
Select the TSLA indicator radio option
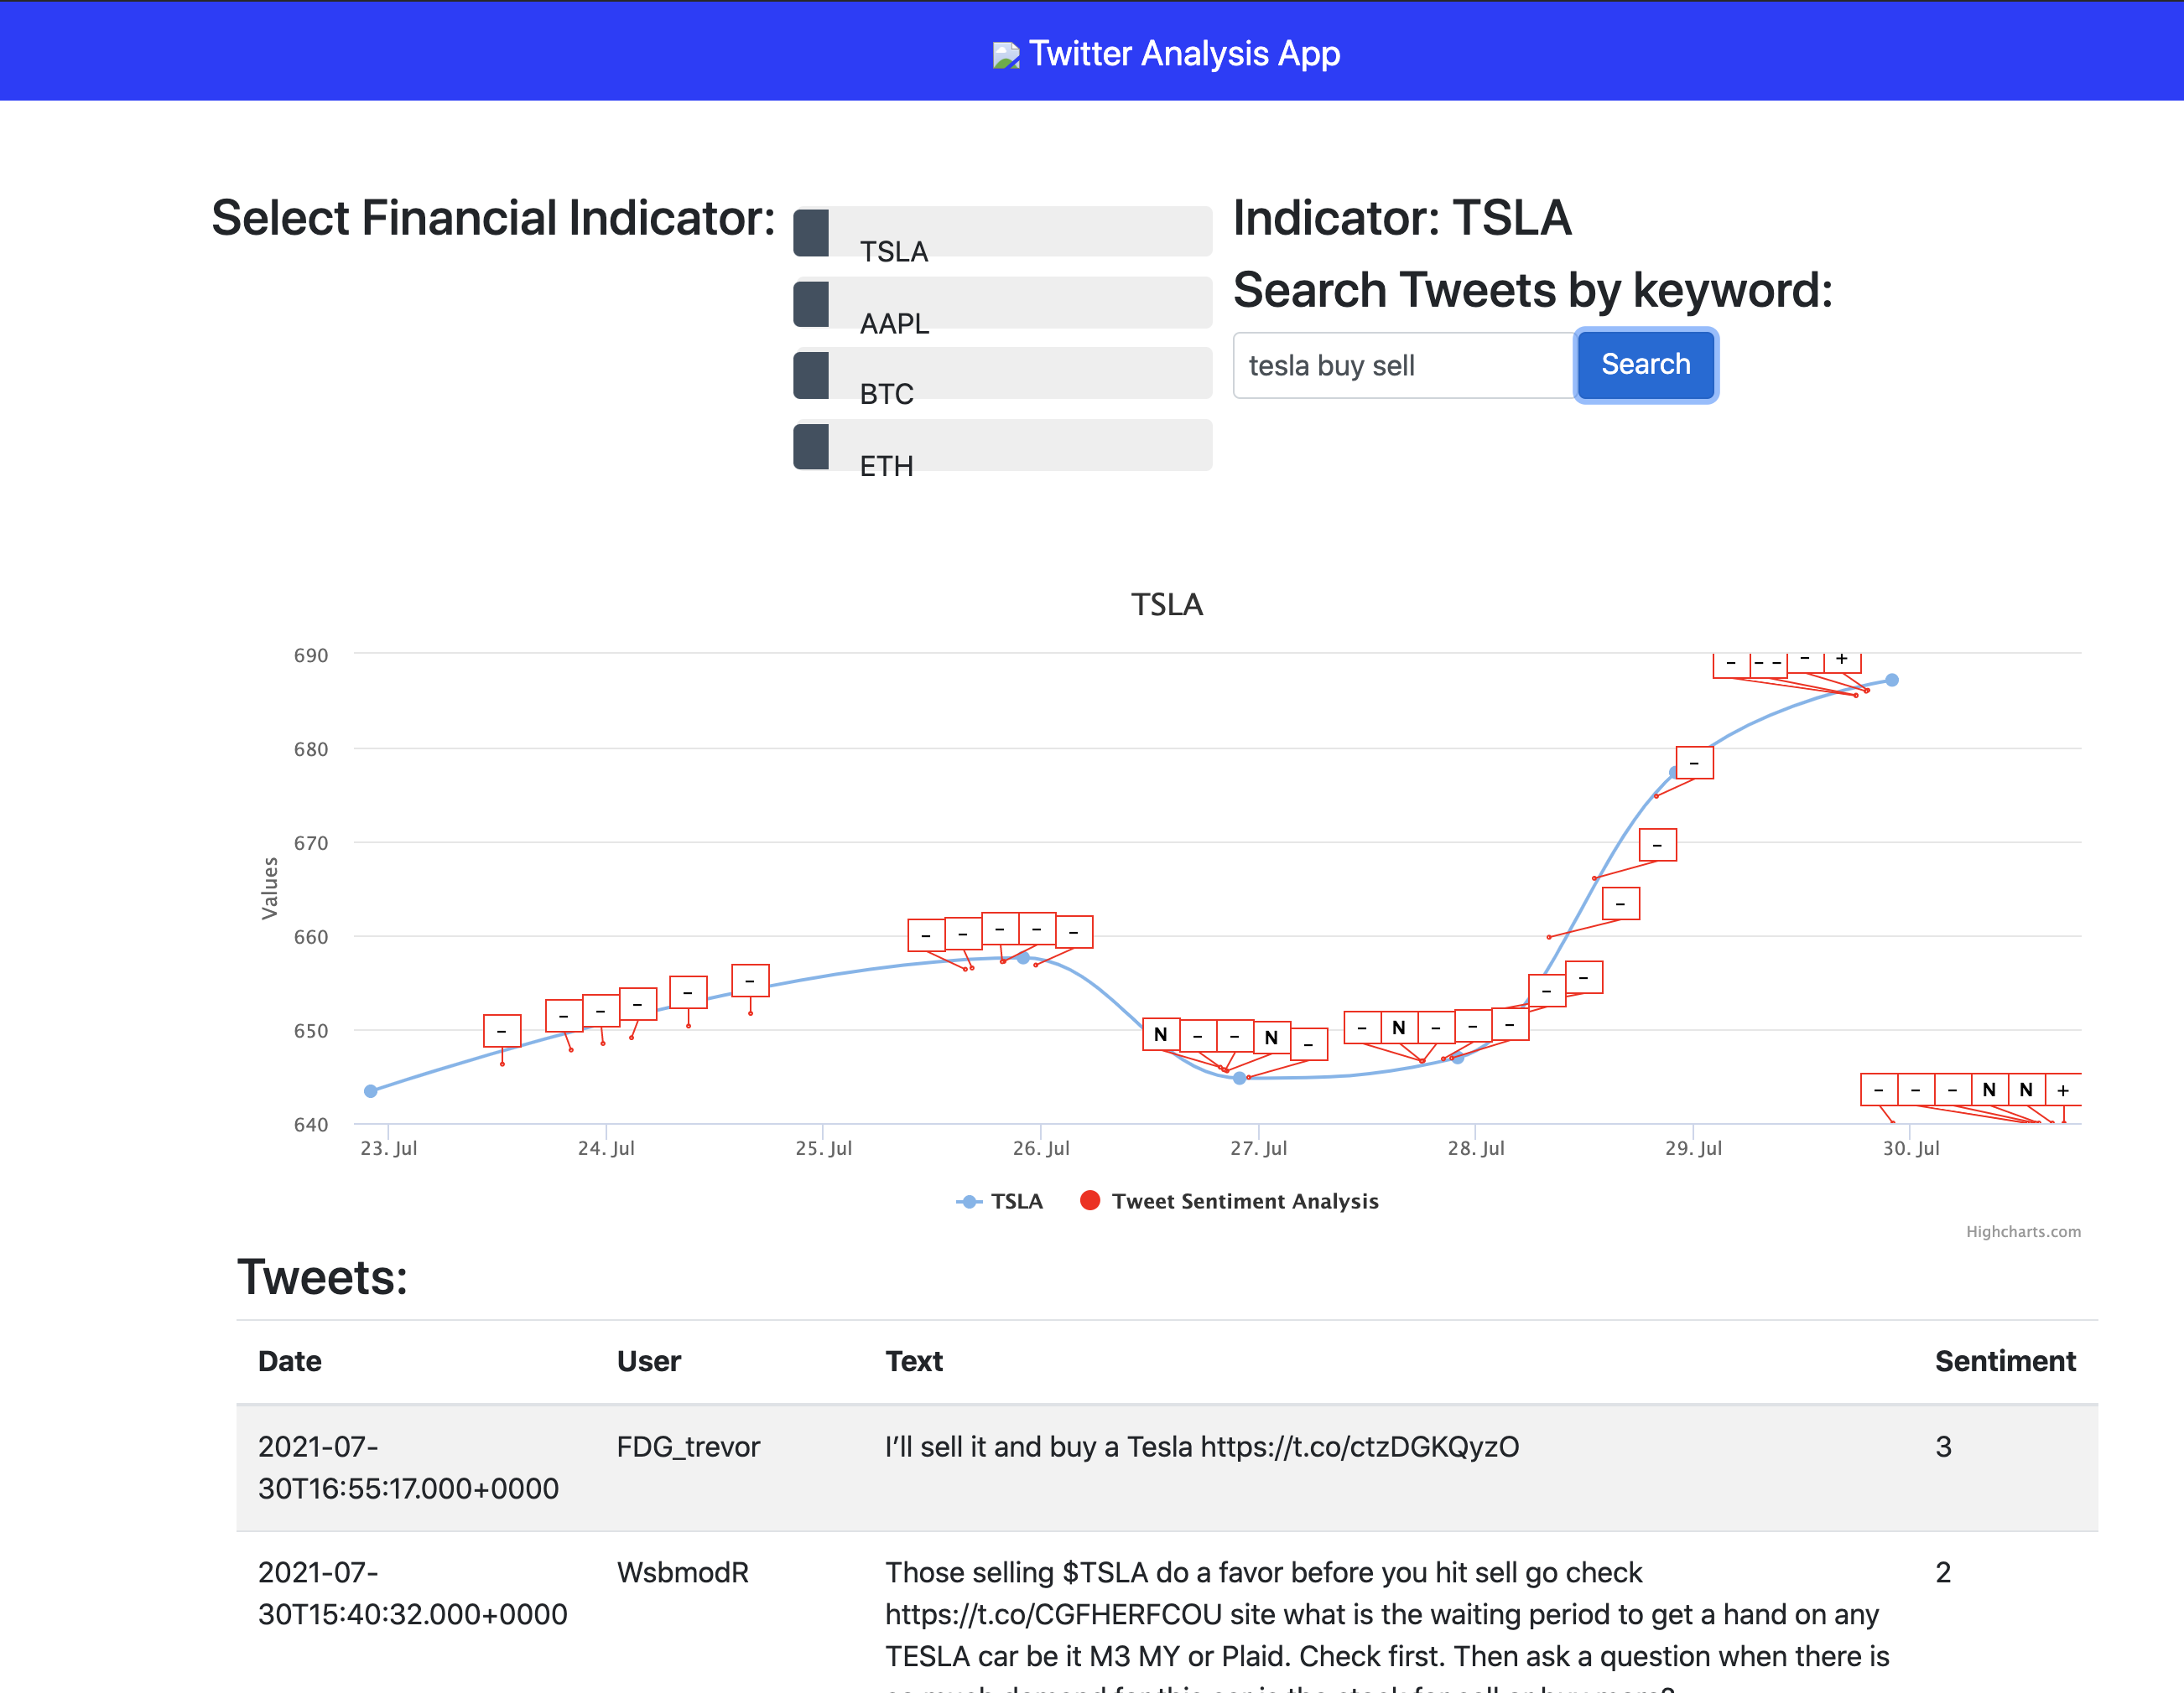point(812,233)
